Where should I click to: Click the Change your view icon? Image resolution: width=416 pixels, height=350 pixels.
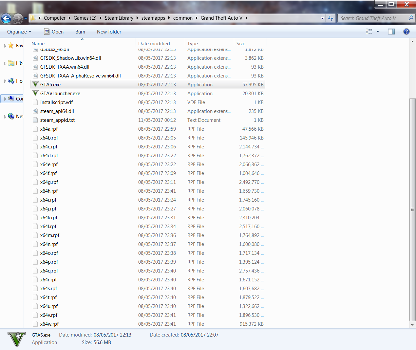tap(369, 32)
